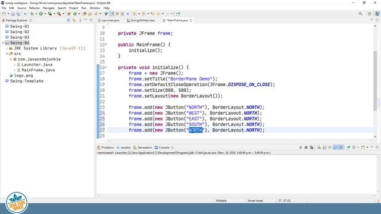
Task: Click the Coverage launch icon
Action: pyautogui.click(x=50, y=14)
